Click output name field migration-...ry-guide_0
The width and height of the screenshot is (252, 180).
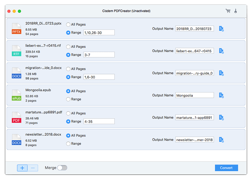[194, 73]
